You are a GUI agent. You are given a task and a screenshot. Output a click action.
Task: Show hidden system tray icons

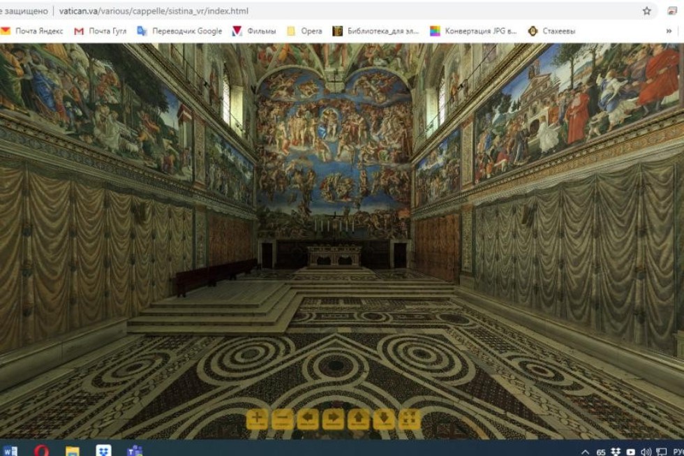coord(585,451)
